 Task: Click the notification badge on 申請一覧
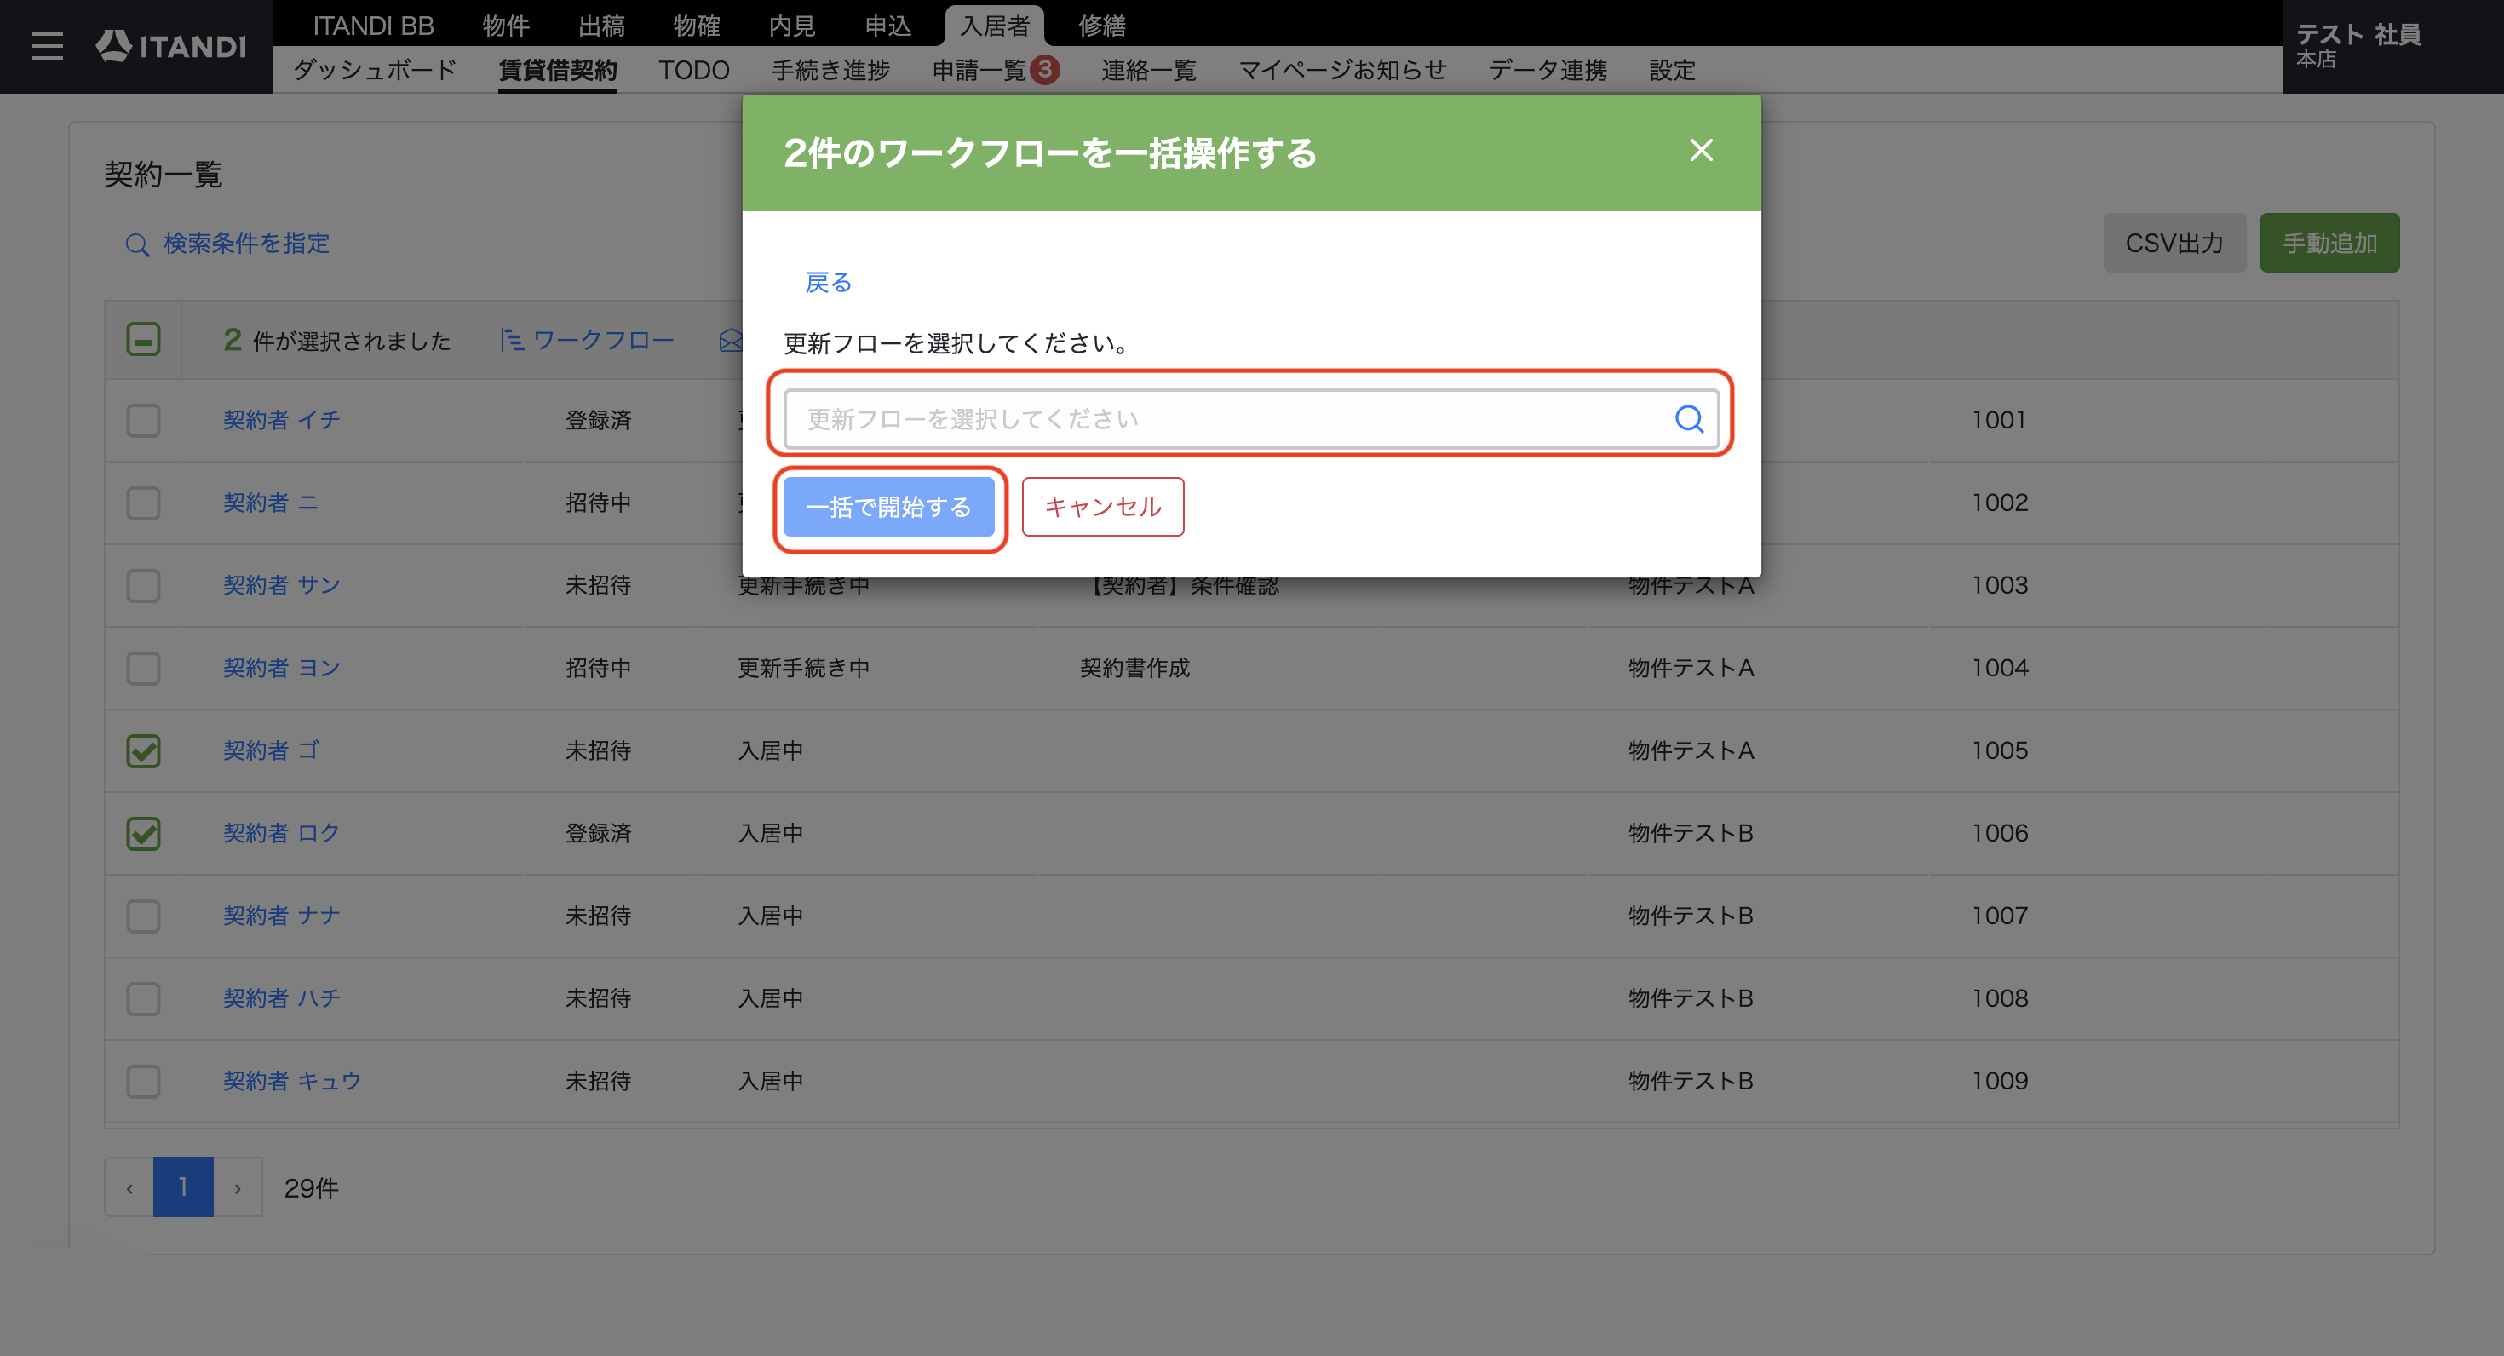(1045, 70)
